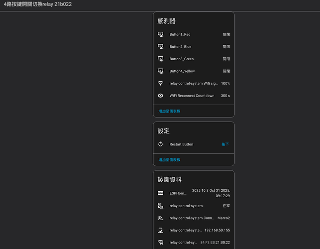This screenshot has width=320, height=249.
Task: Open the Wifi signal 100% value
Action: [x=225, y=83]
